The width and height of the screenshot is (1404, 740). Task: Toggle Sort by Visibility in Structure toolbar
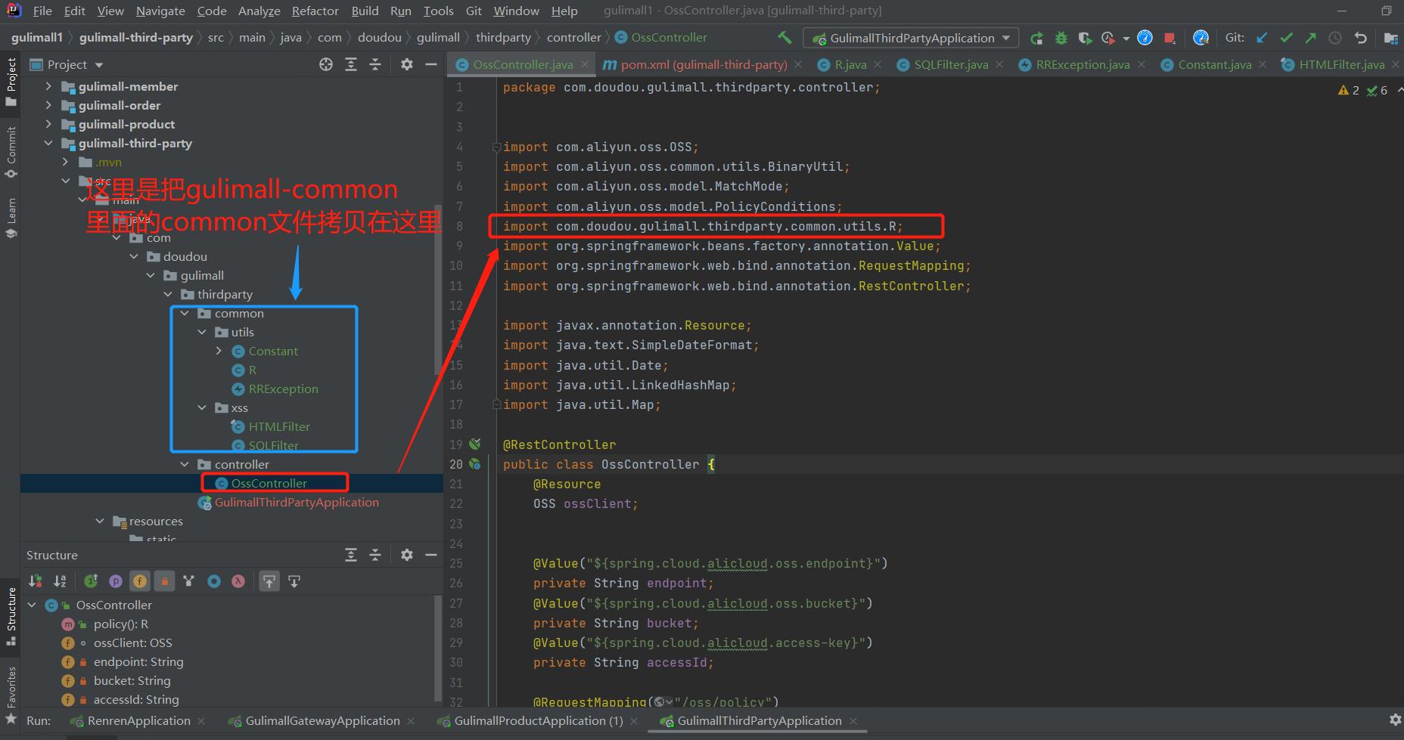36,581
